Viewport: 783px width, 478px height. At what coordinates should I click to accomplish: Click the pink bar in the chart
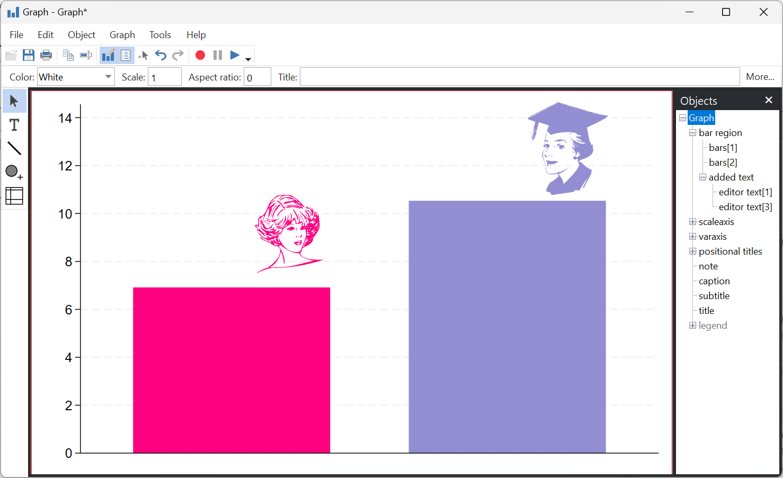232,369
